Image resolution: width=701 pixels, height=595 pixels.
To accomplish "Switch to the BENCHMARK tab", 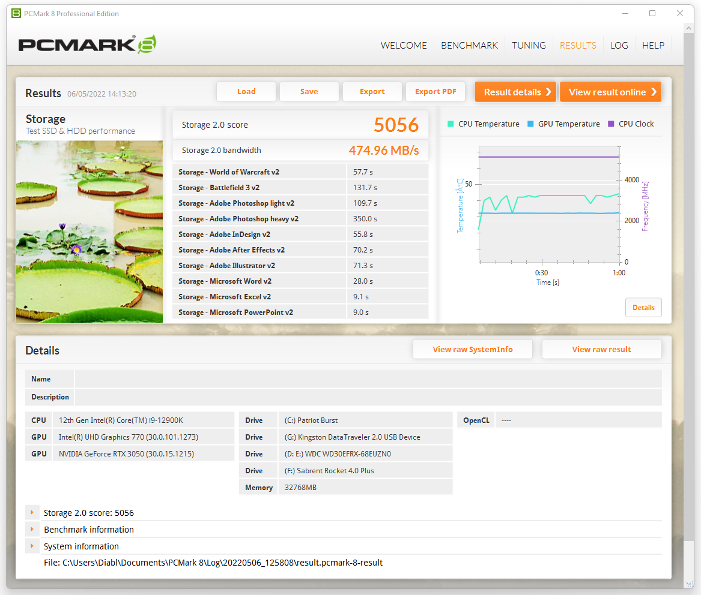I will click(469, 46).
